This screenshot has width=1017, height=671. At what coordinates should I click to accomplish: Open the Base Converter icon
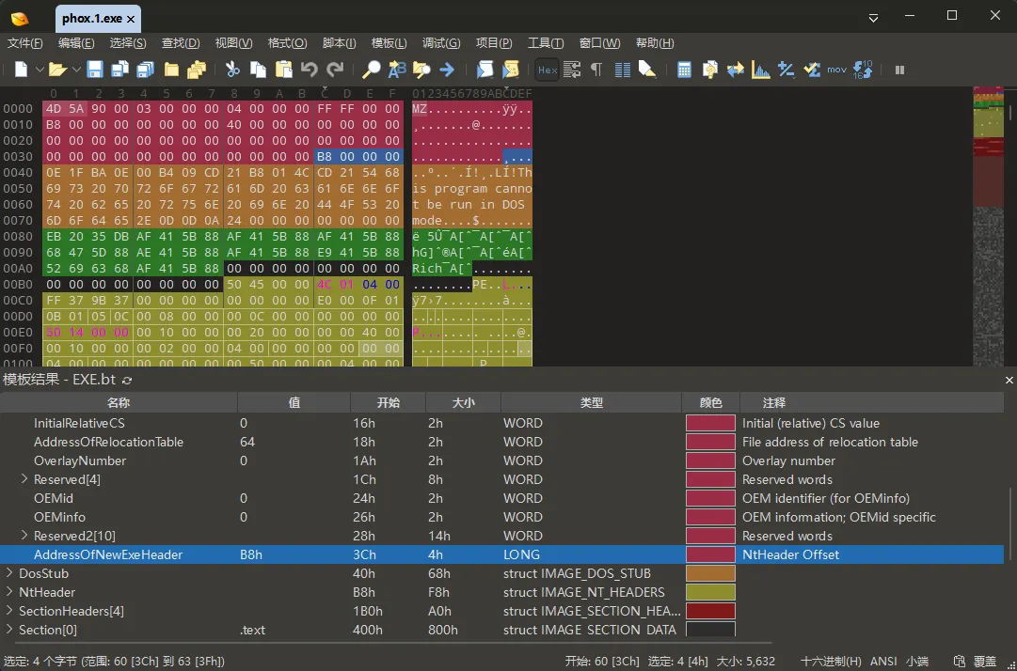coord(863,70)
